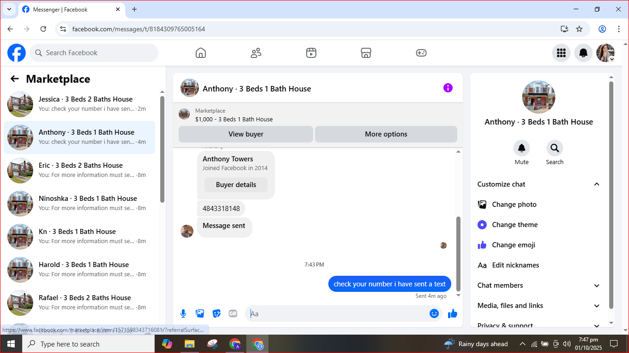
Task: Open Jessica 3 Beds 2 Baths conversation
Action: pyautogui.click(x=79, y=104)
